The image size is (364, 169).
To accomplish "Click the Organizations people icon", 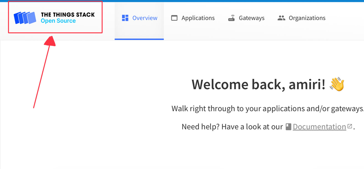I will click(x=281, y=18).
